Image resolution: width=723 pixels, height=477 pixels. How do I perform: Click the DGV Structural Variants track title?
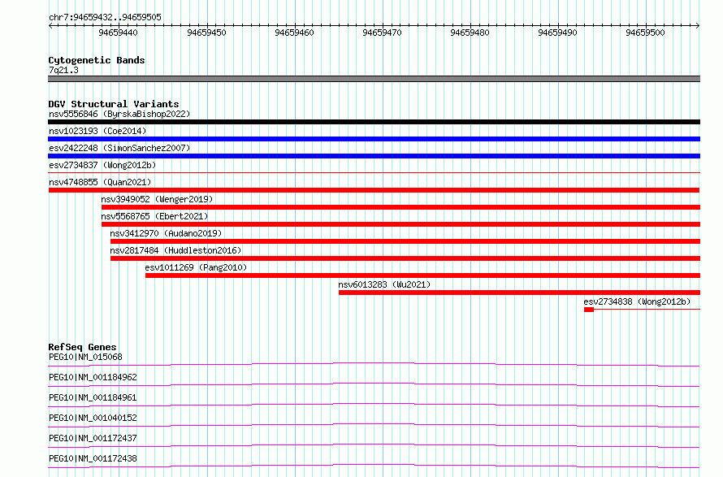click(x=114, y=104)
